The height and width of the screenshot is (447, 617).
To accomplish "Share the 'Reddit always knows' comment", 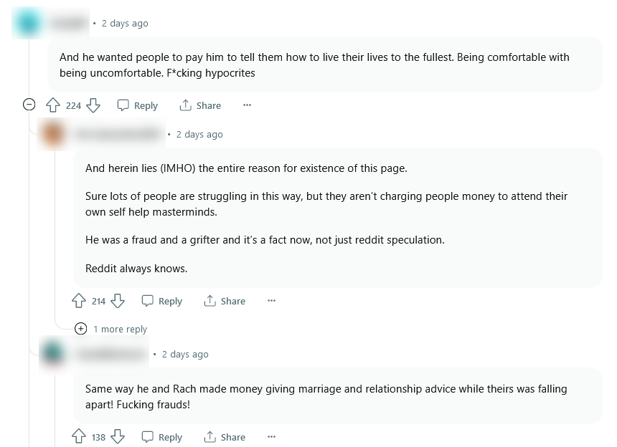I will (225, 301).
